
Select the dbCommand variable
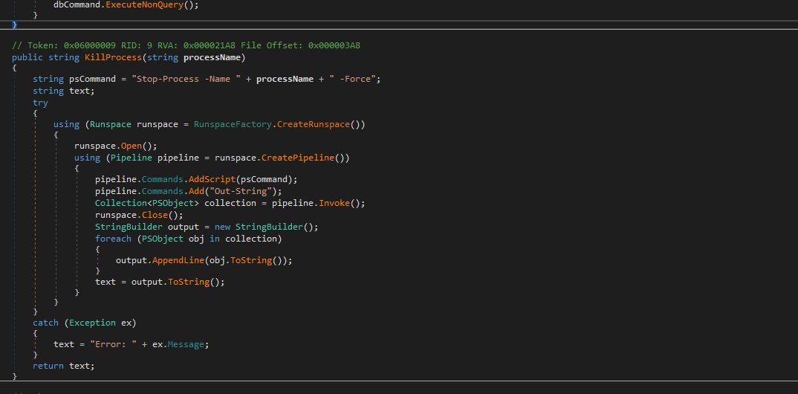pyautogui.click(x=77, y=4)
